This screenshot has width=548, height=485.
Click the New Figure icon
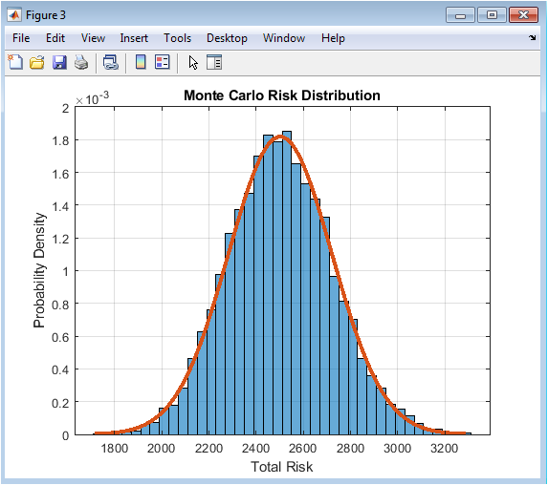15,62
